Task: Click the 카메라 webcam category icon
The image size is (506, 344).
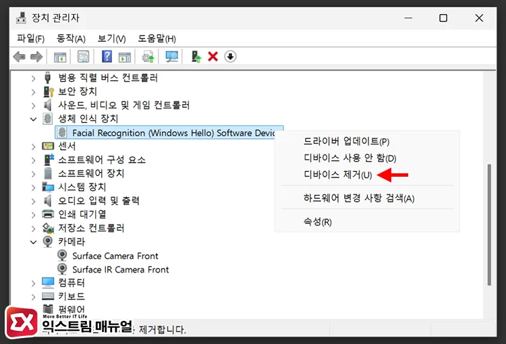Action: click(48, 241)
